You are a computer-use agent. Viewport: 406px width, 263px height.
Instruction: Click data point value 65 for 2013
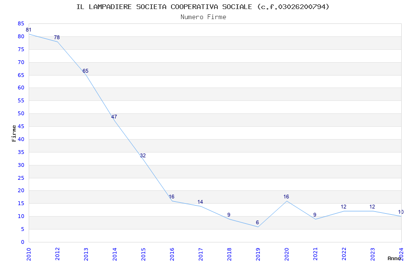pos(85,71)
